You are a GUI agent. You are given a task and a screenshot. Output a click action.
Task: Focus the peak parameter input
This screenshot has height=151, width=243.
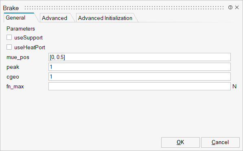click(x=140, y=67)
